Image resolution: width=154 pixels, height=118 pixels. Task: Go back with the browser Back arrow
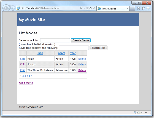pyautogui.click(x=6, y=8)
